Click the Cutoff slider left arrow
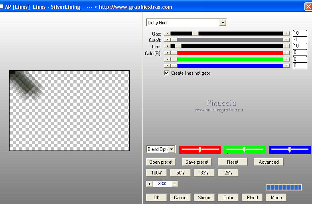 (x=167, y=40)
